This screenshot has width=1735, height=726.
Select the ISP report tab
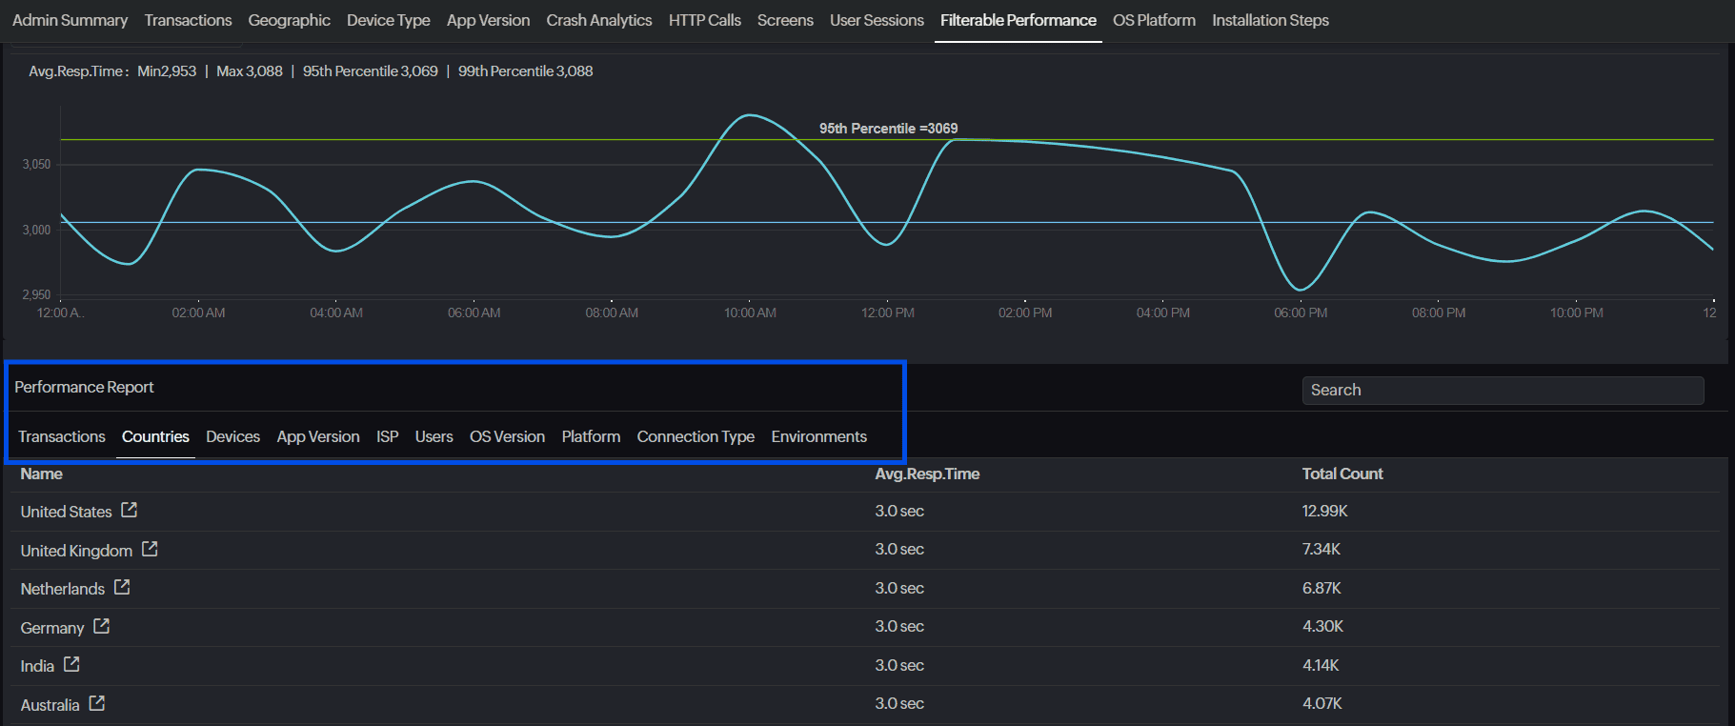(x=387, y=436)
